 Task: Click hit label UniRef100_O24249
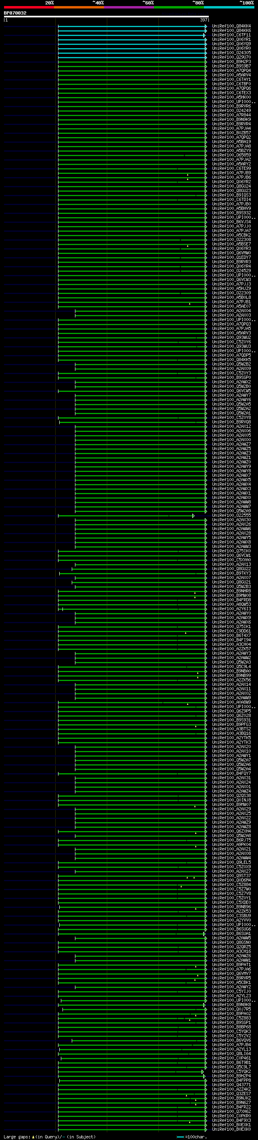[x=231, y=111]
